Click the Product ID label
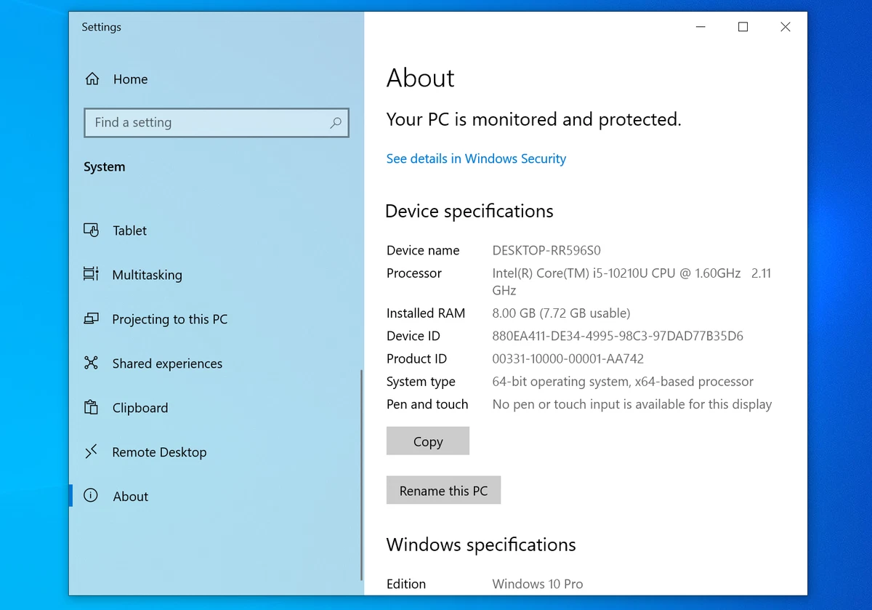This screenshot has height=610, width=872. (416, 358)
